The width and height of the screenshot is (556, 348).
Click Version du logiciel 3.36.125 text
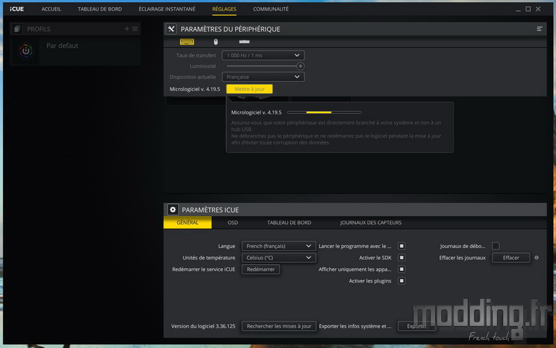(x=203, y=326)
